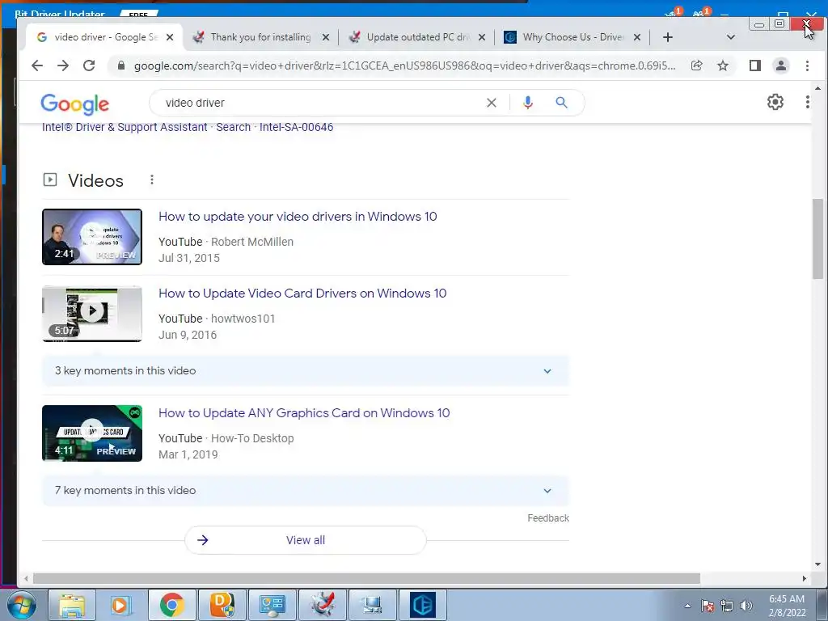Play the Robert McMillen video thumbnail
Image resolution: width=828 pixels, height=621 pixels.
pos(92,237)
